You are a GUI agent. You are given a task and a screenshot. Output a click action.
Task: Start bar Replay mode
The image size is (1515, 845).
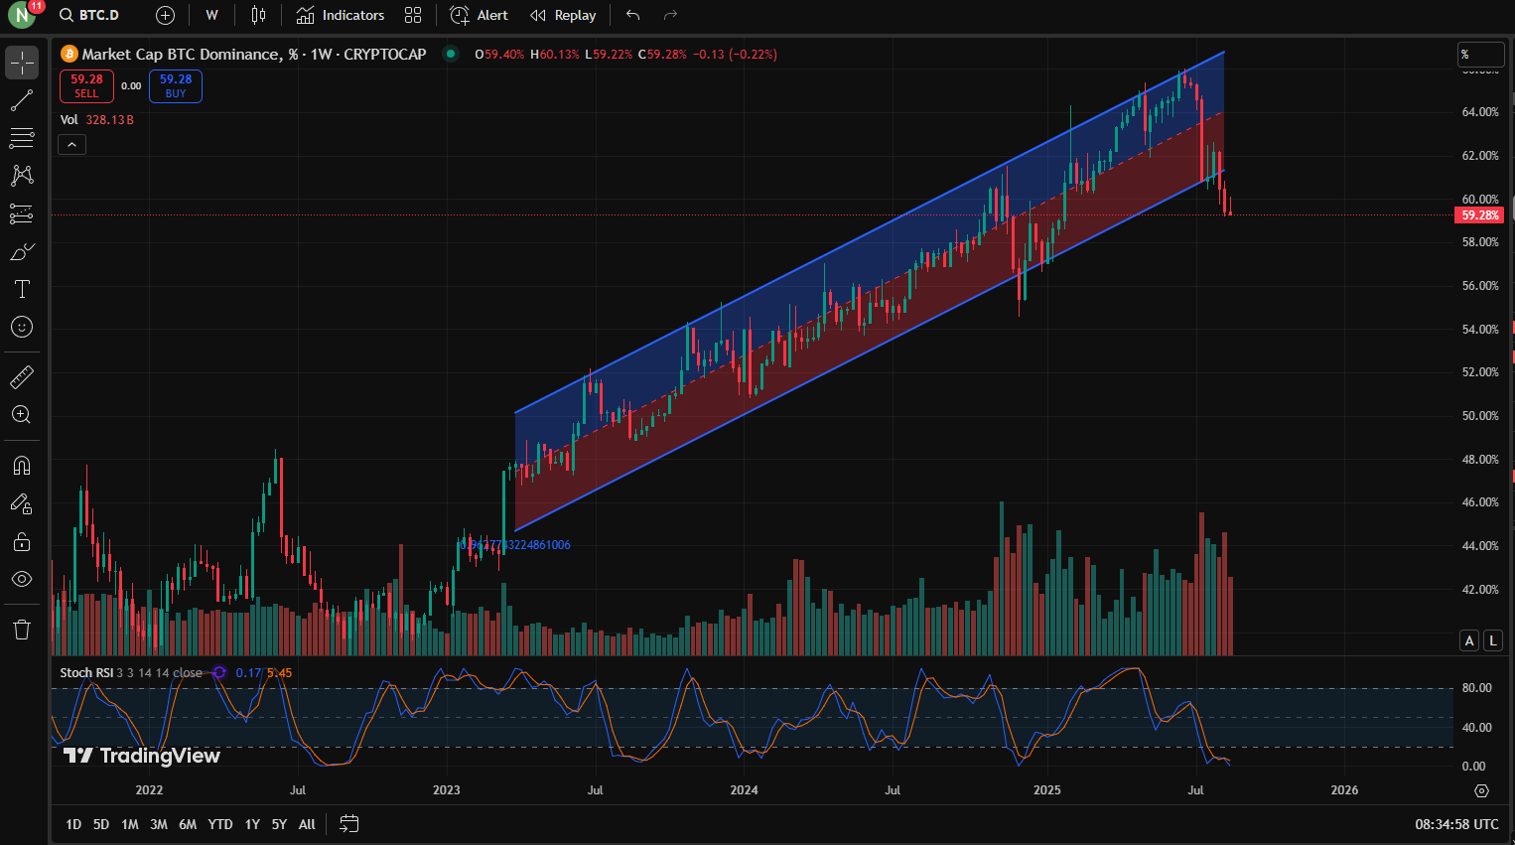click(x=563, y=15)
